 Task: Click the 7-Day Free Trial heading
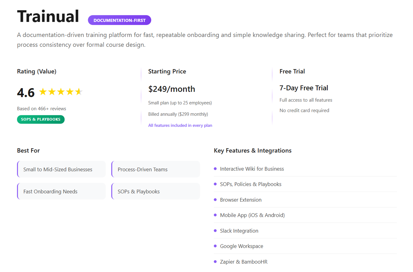pyautogui.click(x=304, y=88)
